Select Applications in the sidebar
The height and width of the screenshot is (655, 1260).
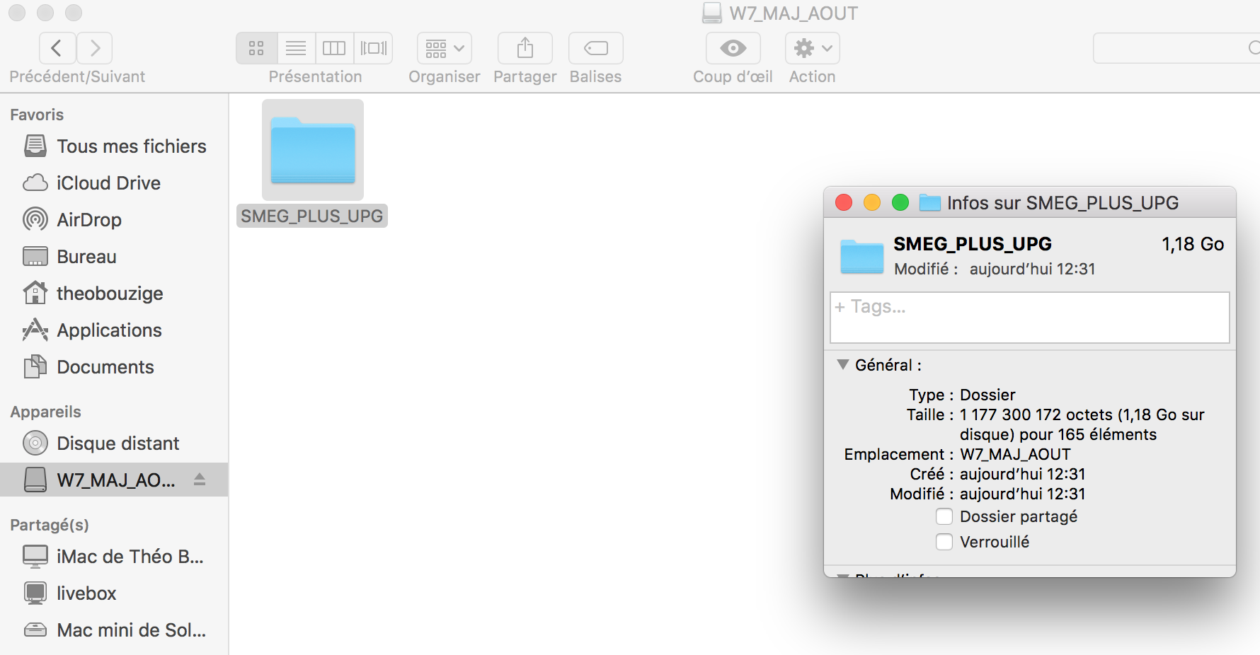pyautogui.click(x=109, y=330)
